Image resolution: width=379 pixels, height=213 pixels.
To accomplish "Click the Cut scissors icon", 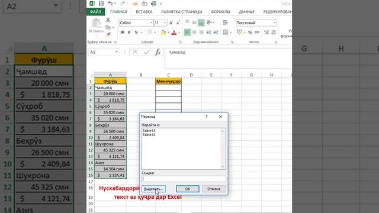I will click(108, 20).
